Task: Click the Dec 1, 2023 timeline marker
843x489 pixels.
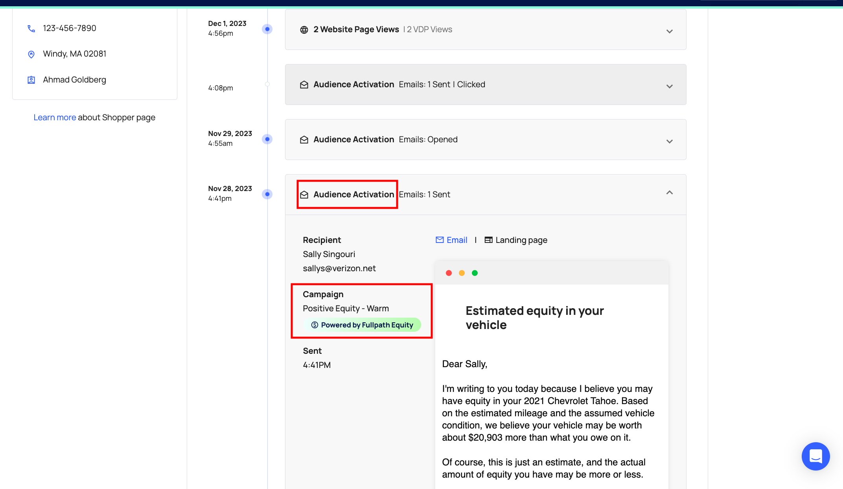Action: tap(267, 29)
